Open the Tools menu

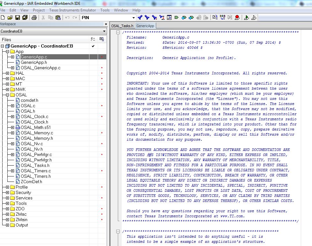[x=105, y=10]
